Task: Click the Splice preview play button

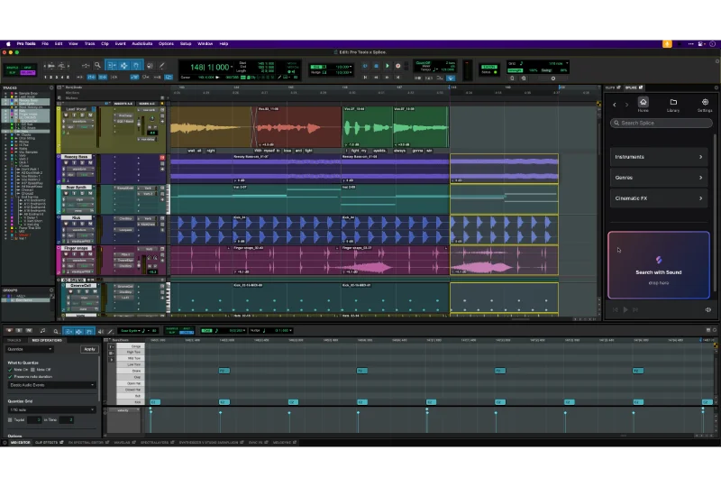Action: coord(625,309)
